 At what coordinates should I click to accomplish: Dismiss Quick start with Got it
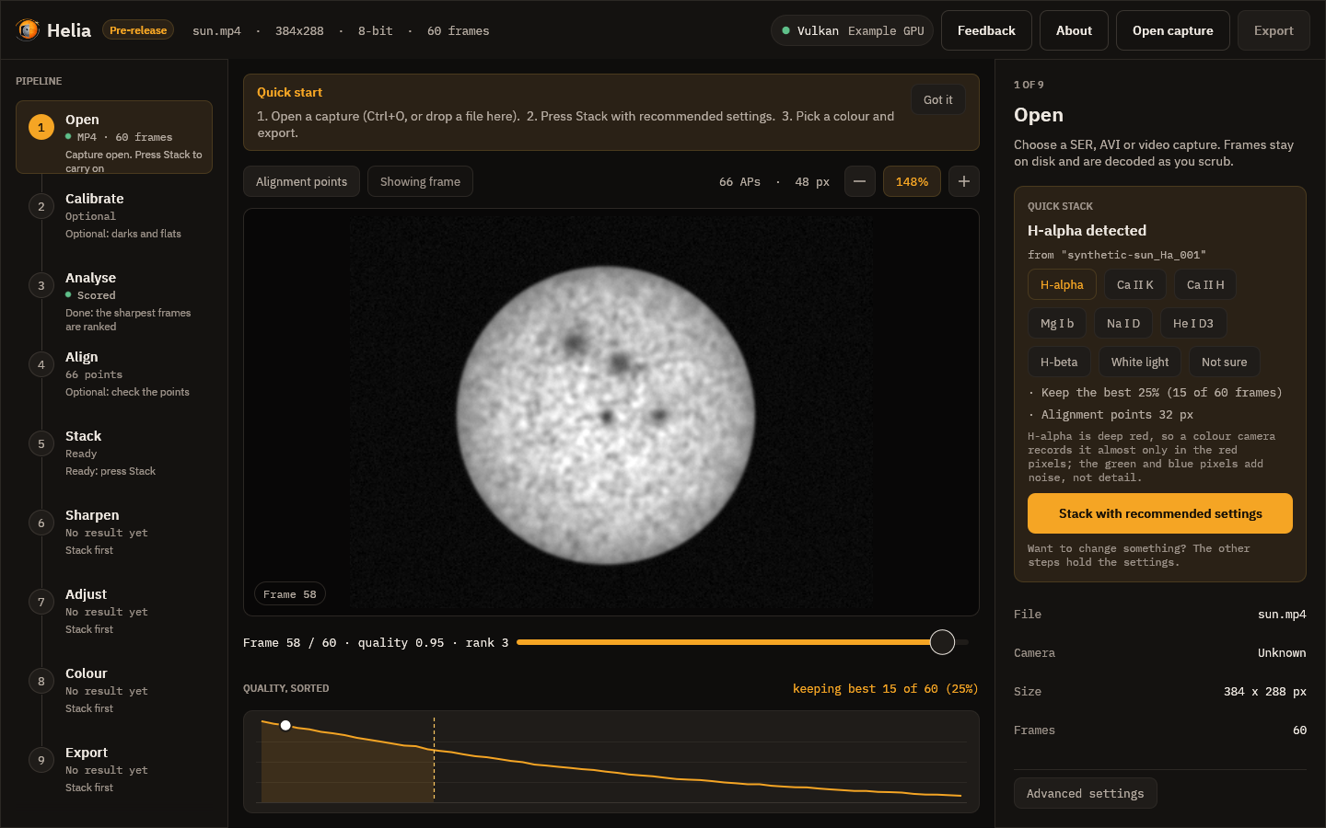pyautogui.click(x=938, y=99)
